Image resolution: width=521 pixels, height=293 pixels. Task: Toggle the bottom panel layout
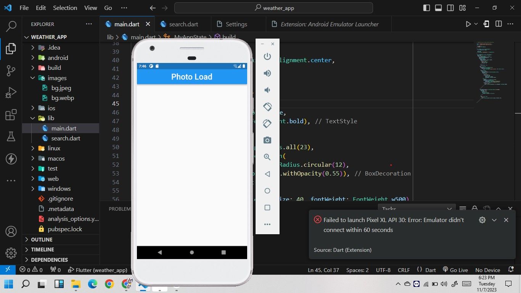click(438, 8)
